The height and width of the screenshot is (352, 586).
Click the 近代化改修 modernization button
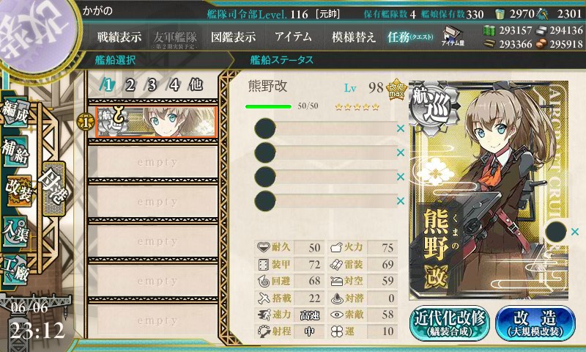(x=450, y=323)
